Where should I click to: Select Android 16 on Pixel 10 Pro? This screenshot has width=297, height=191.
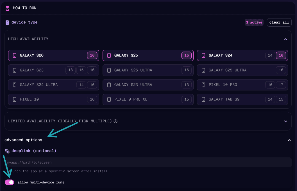(270, 85)
